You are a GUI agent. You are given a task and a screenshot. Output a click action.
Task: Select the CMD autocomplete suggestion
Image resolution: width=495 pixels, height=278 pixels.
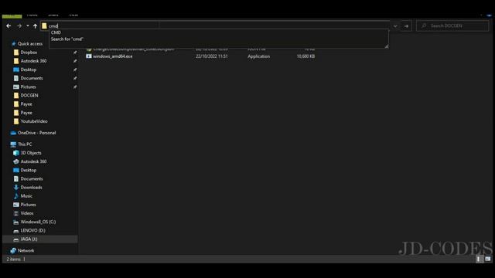click(x=56, y=32)
